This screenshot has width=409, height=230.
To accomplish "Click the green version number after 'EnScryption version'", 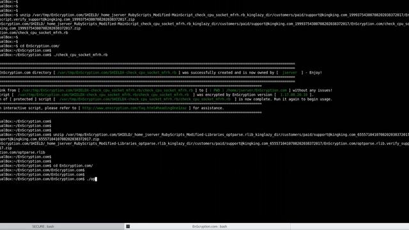I will coord(294,95).
